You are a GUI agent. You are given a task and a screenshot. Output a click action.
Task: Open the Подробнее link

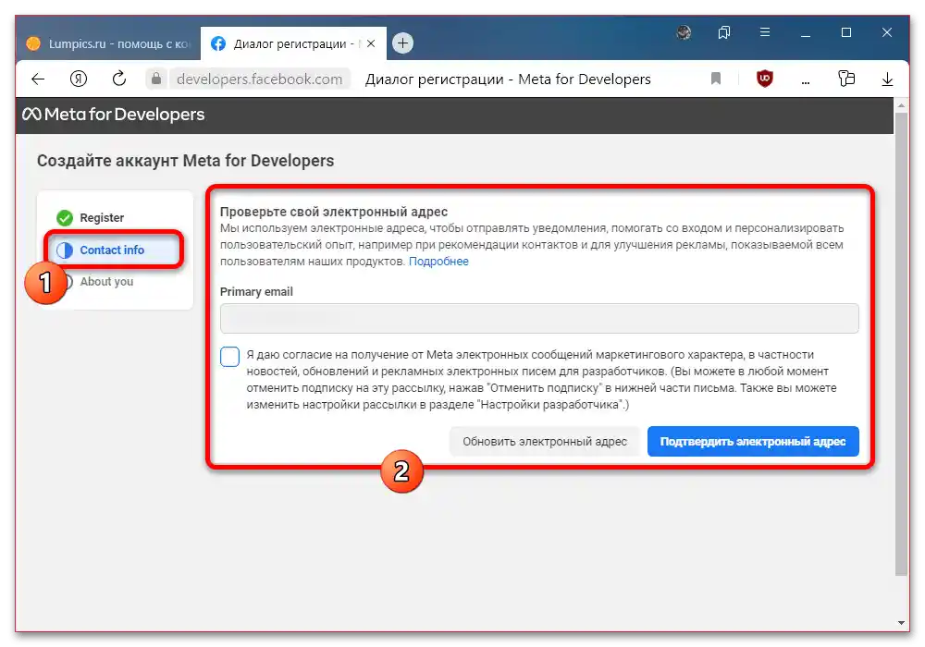[x=438, y=261]
